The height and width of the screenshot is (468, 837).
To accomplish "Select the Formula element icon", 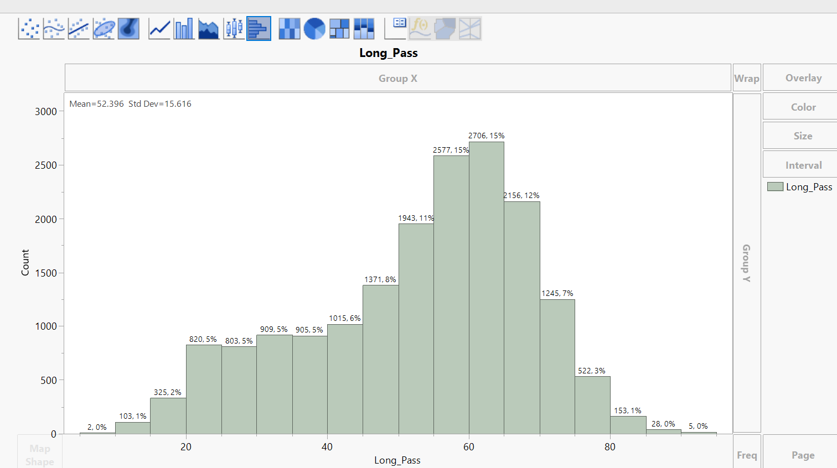I will pos(419,28).
